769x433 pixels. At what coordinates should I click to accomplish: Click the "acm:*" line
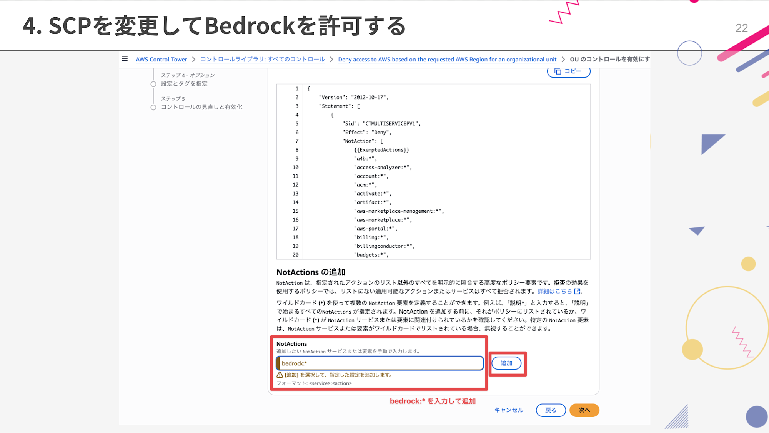(365, 185)
